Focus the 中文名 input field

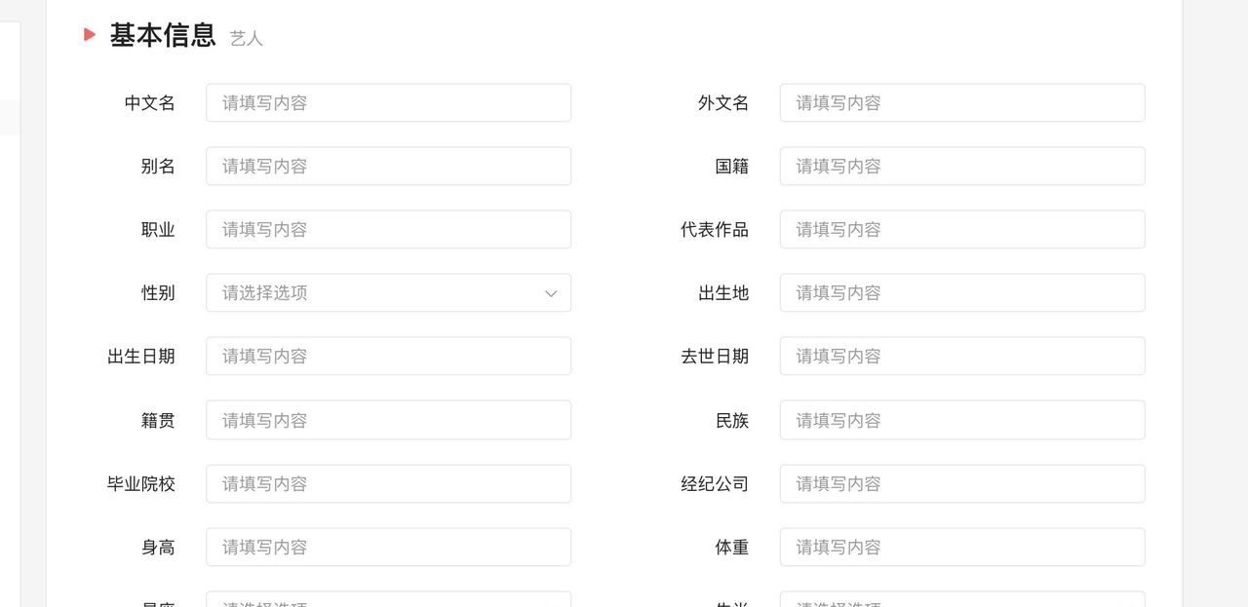click(388, 102)
